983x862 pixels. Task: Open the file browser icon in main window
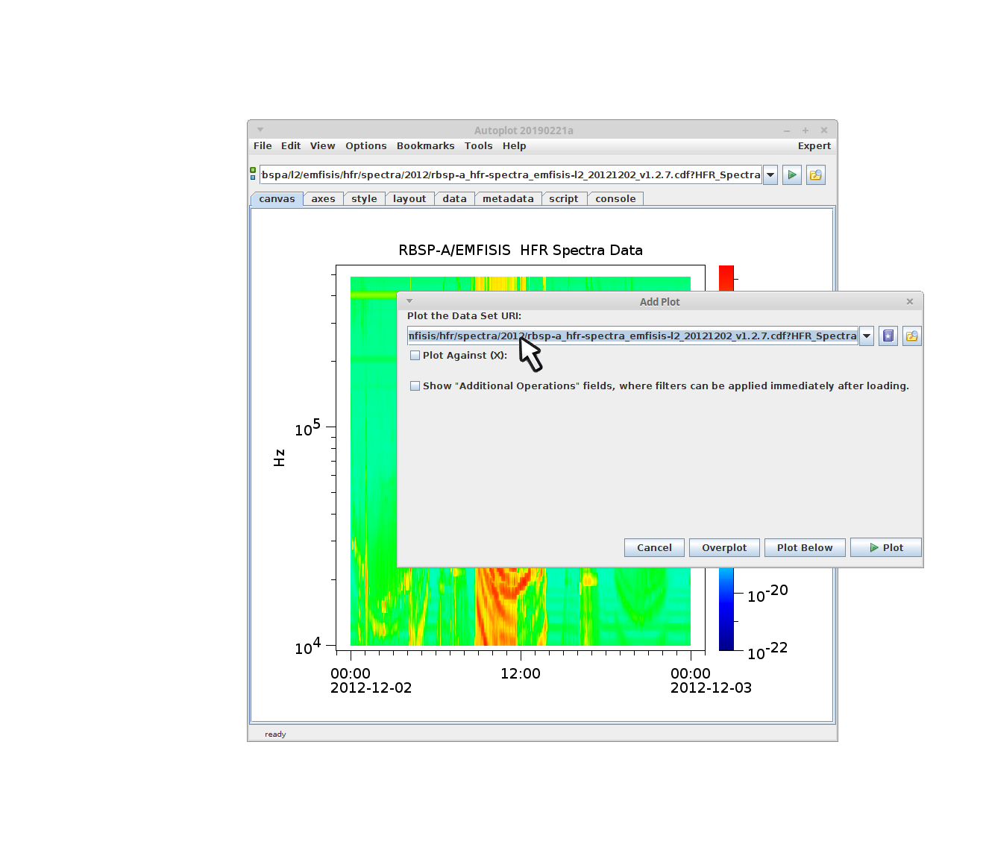click(x=816, y=175)
